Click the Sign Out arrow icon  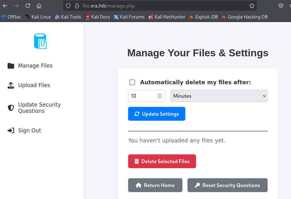click(11, 130)
